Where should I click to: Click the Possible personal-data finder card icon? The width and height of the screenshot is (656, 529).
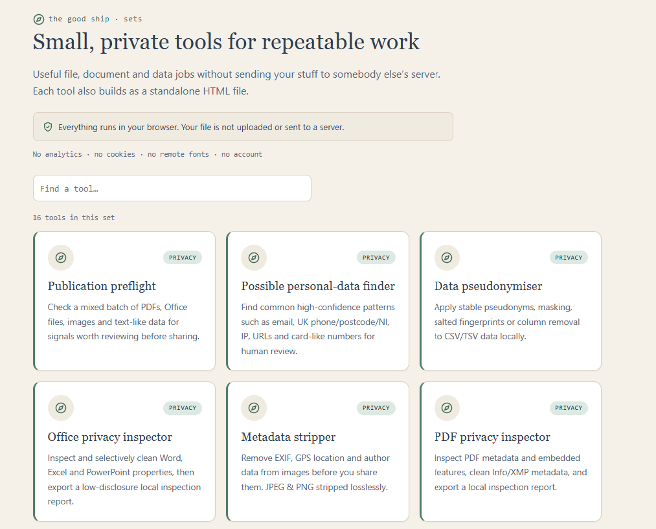coord(254,258)
